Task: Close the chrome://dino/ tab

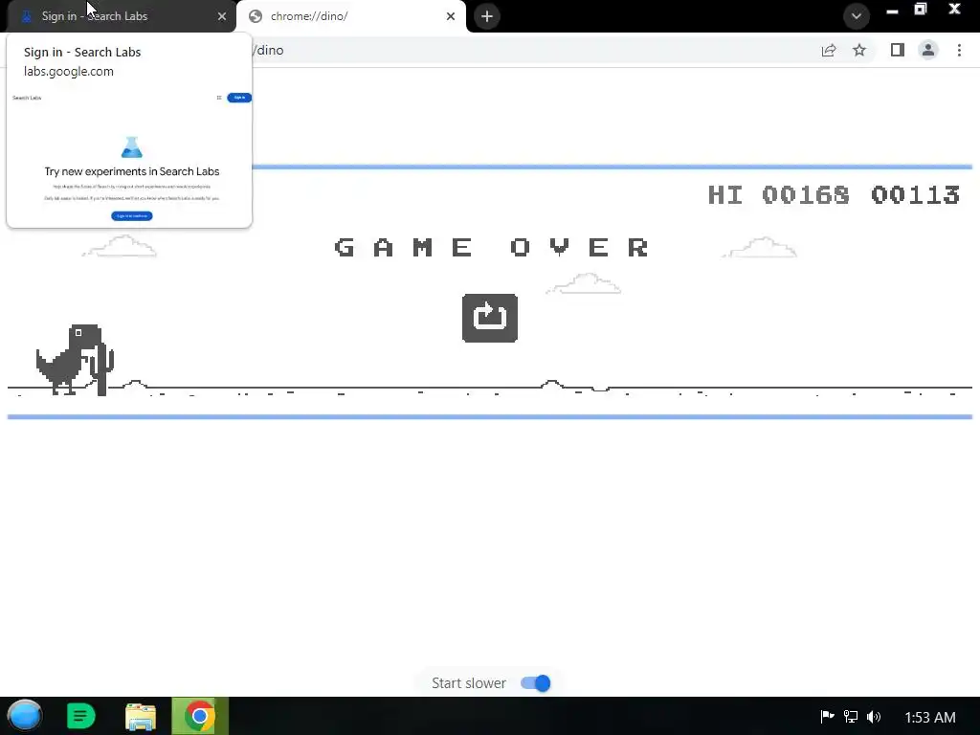Action: tap(451, 16)
